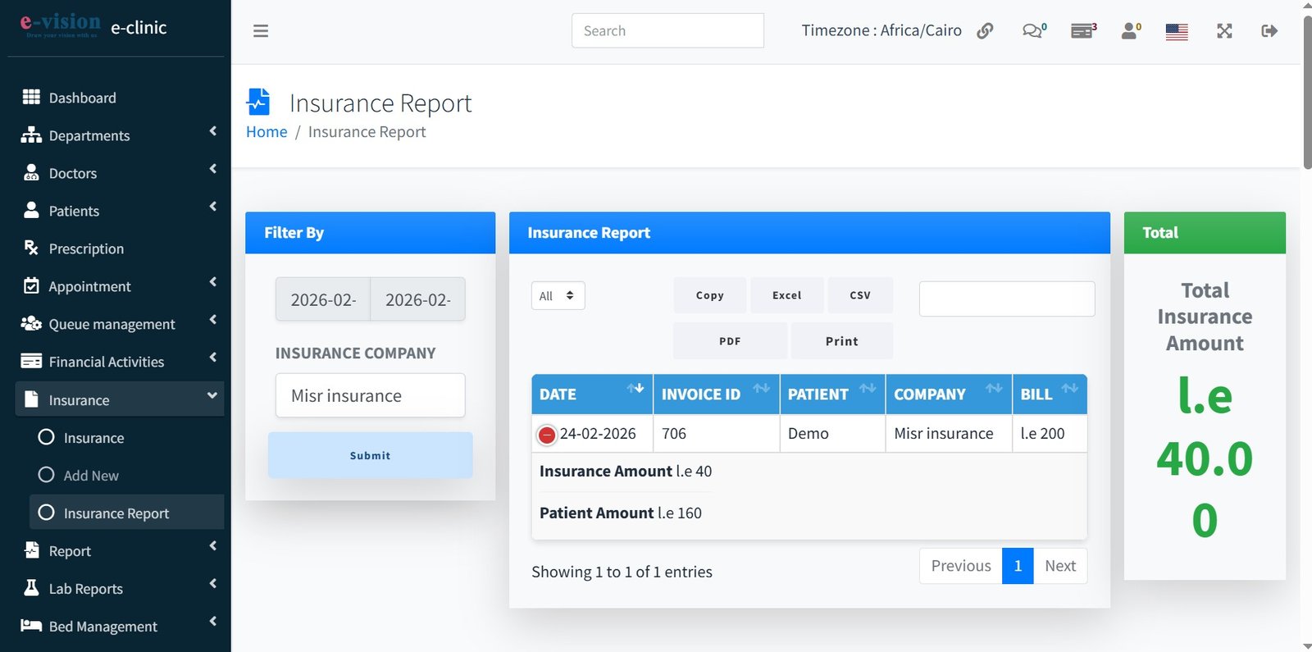Click the Insurance Report page header icon
The height and width of the screenshot is (652, 1312).
click(x=258, y=102)
